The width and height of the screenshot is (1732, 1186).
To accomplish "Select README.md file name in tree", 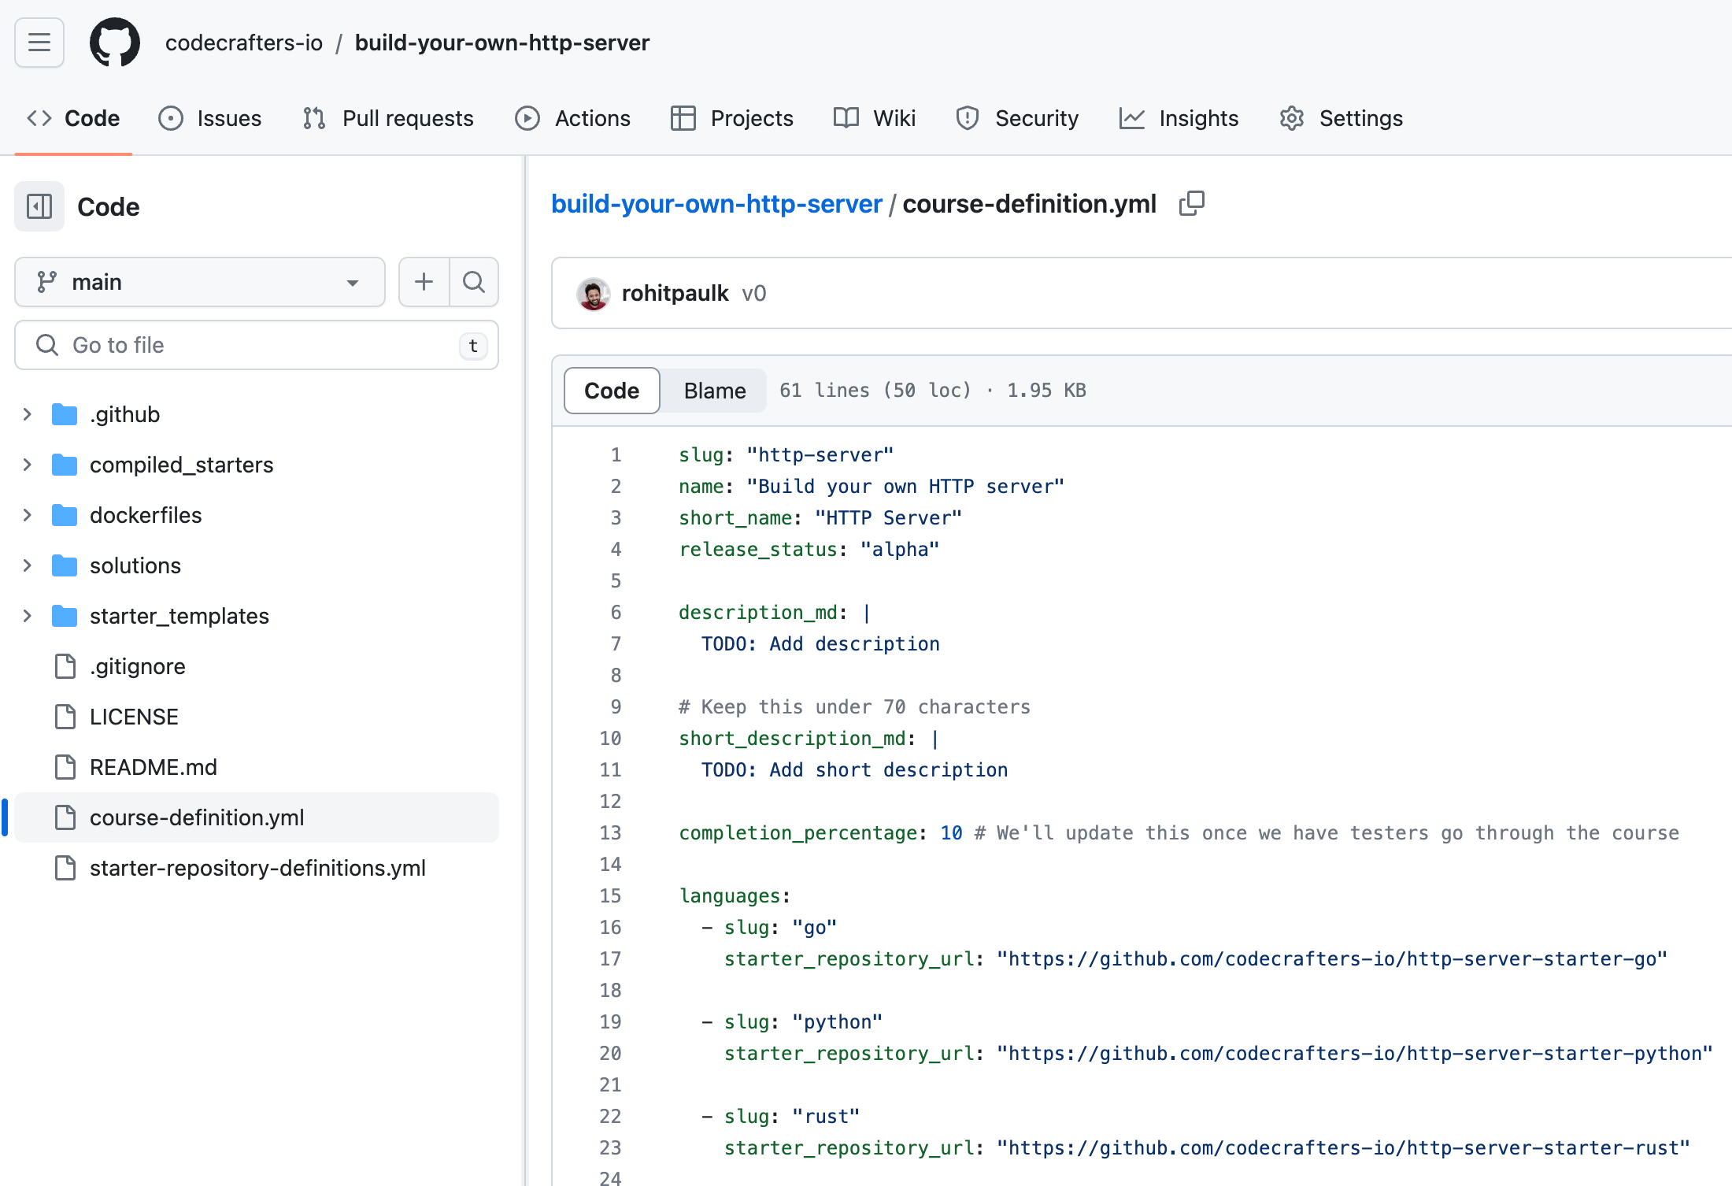I will tap(154, 767).
